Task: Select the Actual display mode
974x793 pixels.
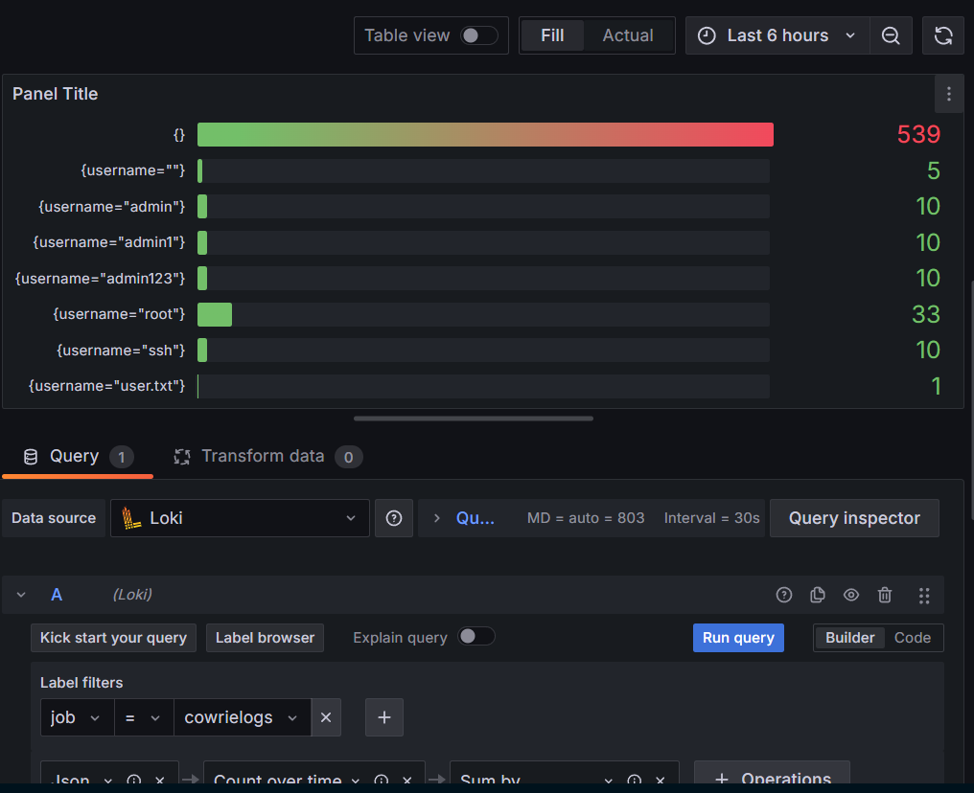Action: [x=628, y=34]
